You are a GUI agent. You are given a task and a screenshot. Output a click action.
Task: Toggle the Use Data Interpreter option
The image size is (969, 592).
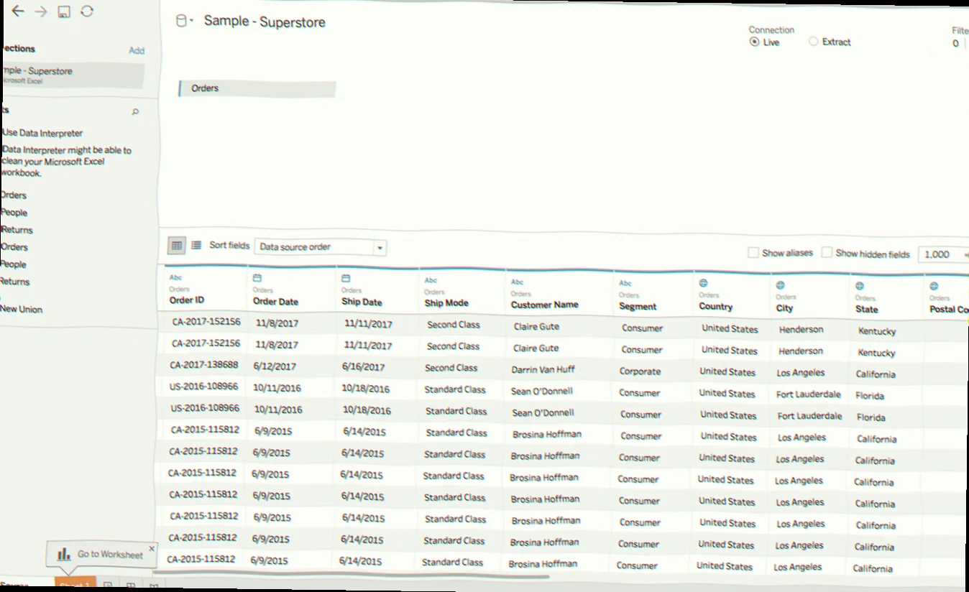click(42, 133)
